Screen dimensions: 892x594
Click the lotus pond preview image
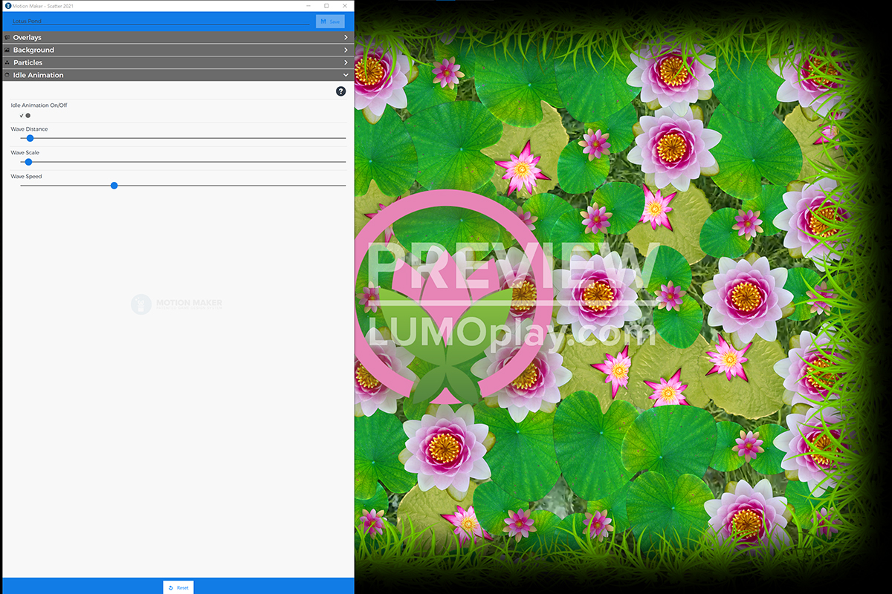[x=623, y=297]
